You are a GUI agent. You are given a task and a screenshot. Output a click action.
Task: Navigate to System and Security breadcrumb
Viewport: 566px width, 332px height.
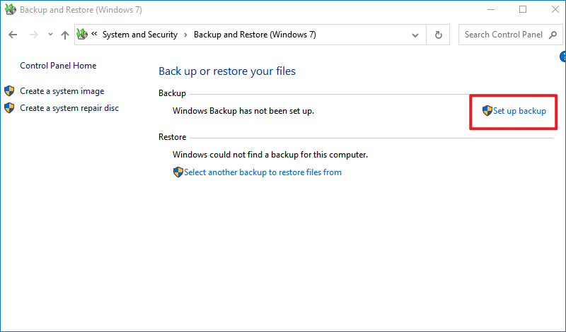pos(140,35)
